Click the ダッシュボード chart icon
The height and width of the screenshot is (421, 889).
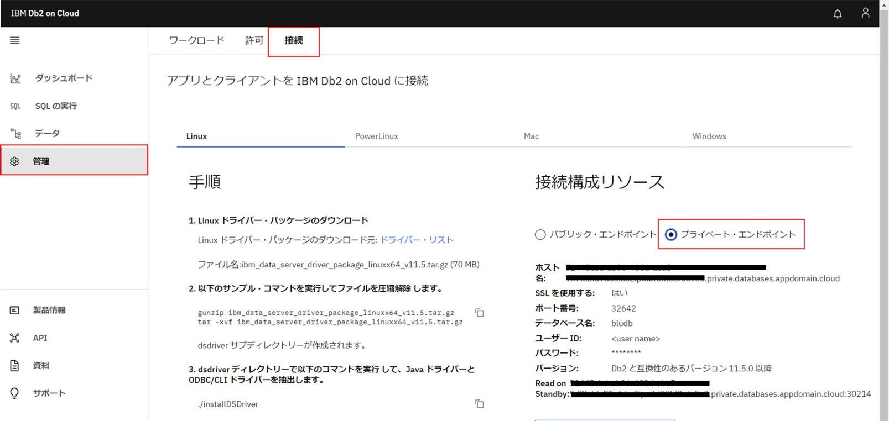pyautogui.click(x=15, y=78)
